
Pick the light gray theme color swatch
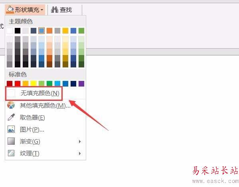pyautogui.click(x=26, y=31)
